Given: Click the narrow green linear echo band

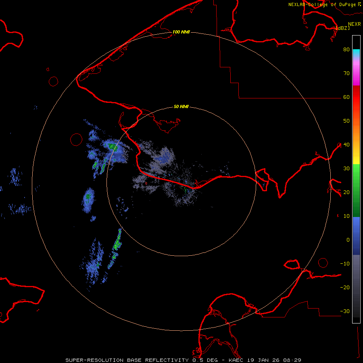Looking at the screenshot, I should coord(115,248).
